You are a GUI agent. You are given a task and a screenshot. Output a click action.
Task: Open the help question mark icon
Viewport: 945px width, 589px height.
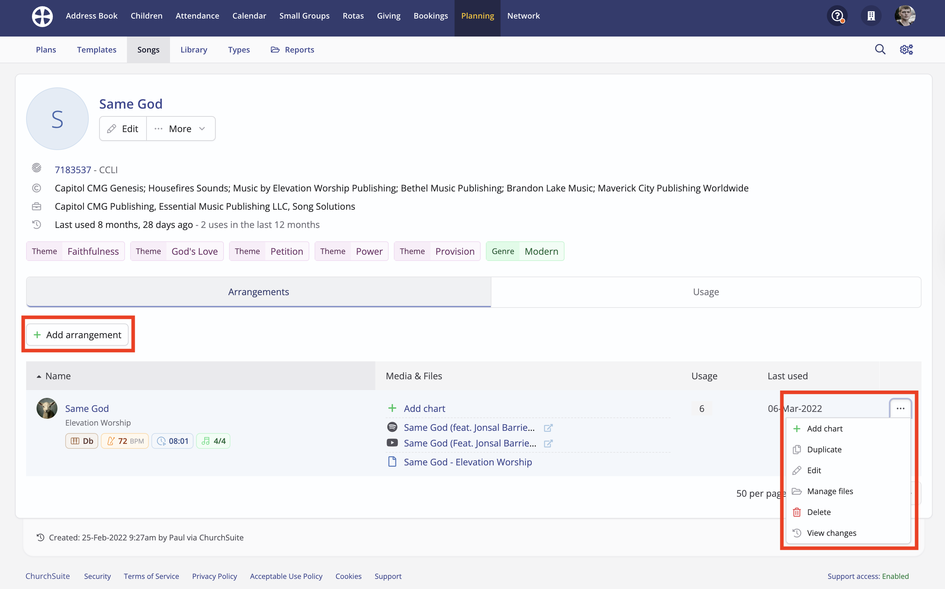point(837,16)
